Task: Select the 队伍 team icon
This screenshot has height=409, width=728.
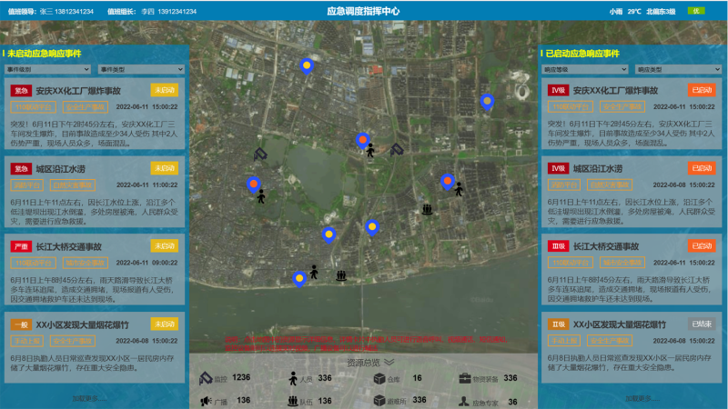Action: 293,400
